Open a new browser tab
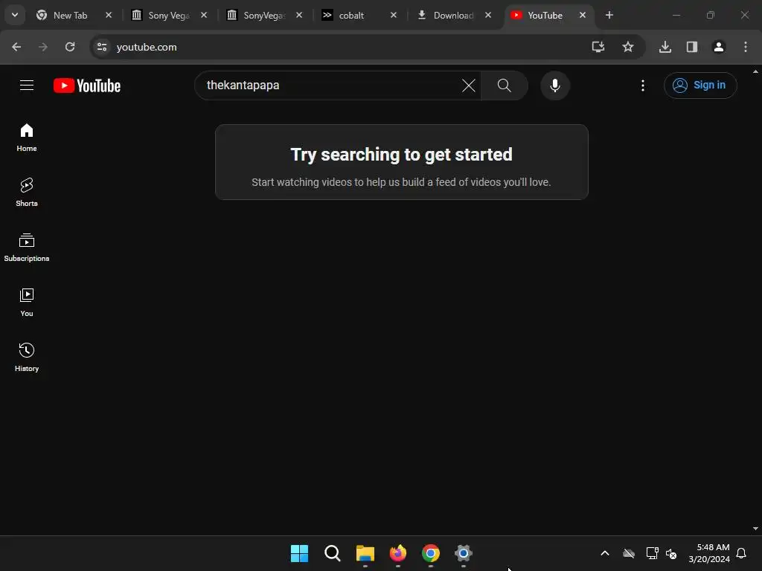 tap(609, 15)
